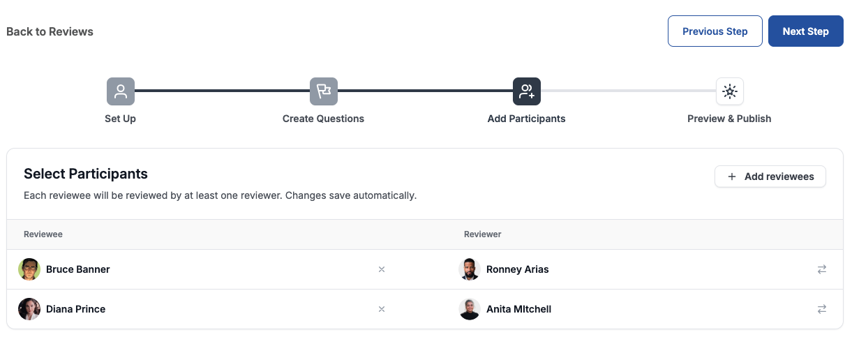852x360 pixels.
Task: Click Ronney Arias's avatar
Action: pyautogui.click(x=470, y=269)
